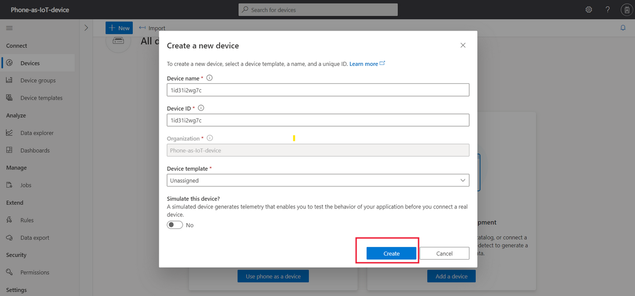Toggle the hamburger navigation menu
The width and height of the screenshot is (635, 296).
pos(9,28)
